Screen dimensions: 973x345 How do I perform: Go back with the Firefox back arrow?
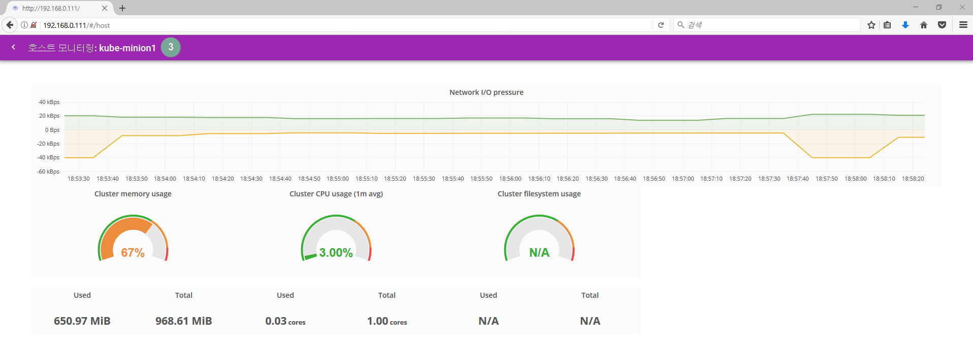point(10,25)
